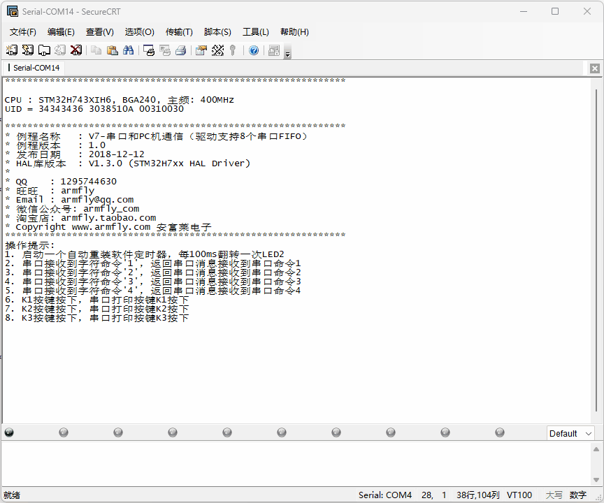This screenshot has height=503, width=604.
Task: Click the UID = 34343436 line
Action: click(94, 109)
